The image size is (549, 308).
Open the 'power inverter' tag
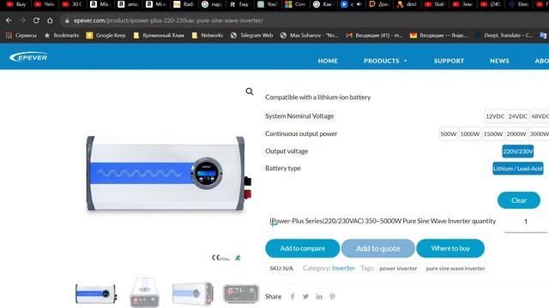point(398,269)
